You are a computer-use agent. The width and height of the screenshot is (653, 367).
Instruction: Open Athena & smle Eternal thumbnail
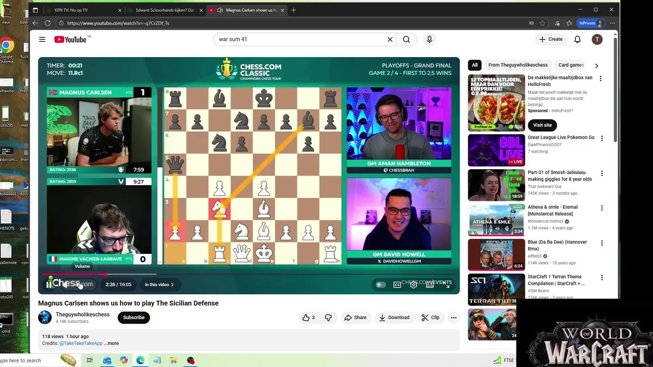[496, 220]
